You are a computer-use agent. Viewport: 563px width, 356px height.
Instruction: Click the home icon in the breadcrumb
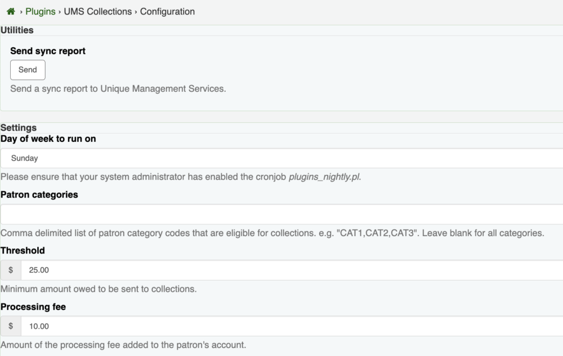click(11, 11)
